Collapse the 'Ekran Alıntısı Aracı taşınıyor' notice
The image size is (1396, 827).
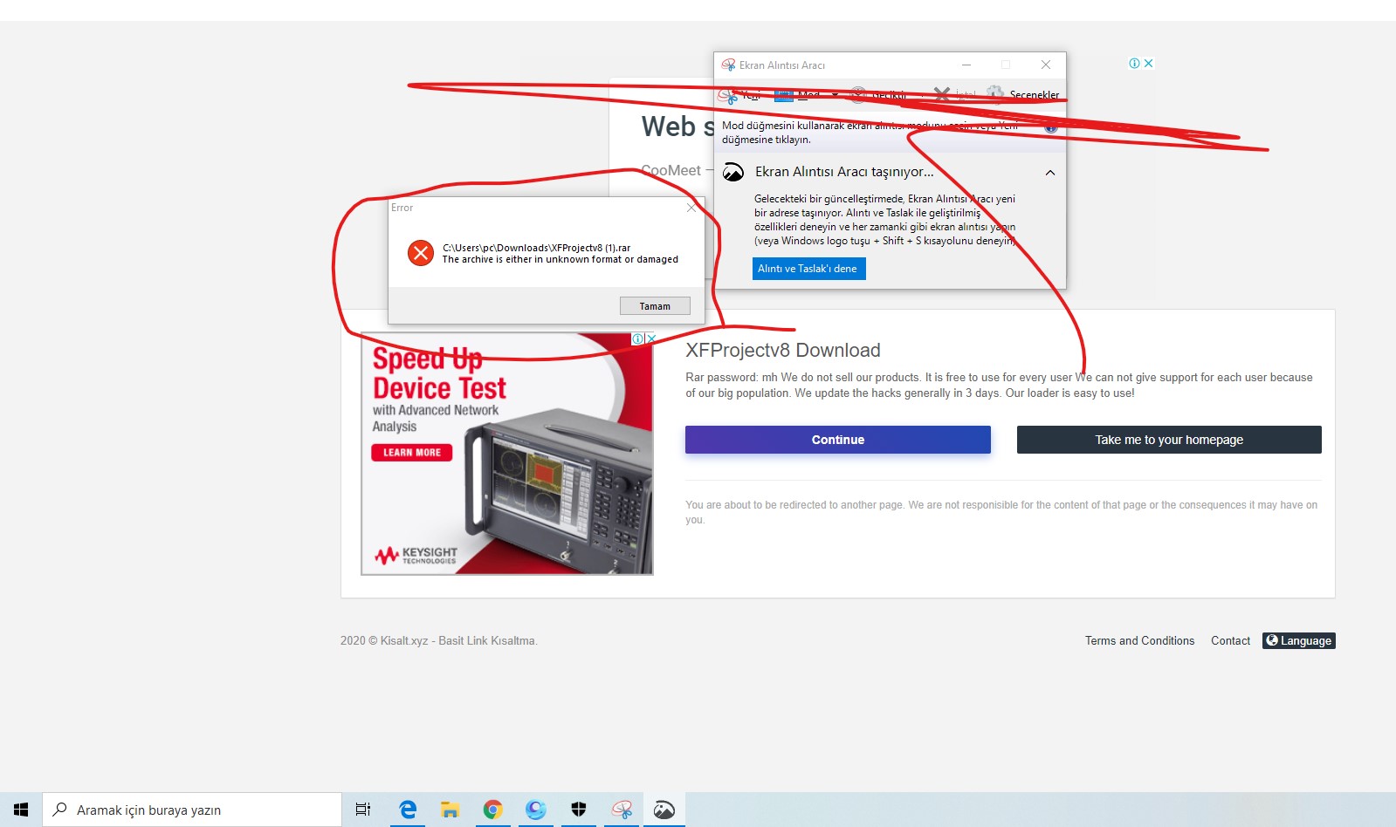(x=1050, y=173)
